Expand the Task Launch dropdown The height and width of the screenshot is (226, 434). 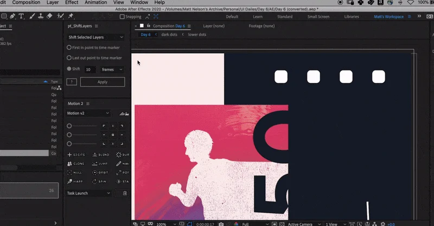tap(88, 193)
